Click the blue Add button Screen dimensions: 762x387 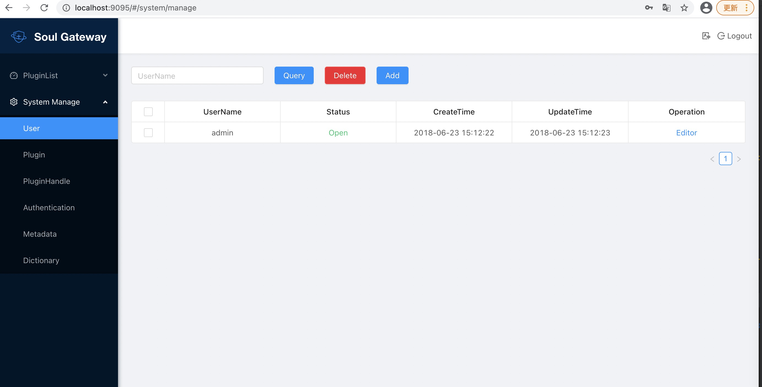[392, 75]
